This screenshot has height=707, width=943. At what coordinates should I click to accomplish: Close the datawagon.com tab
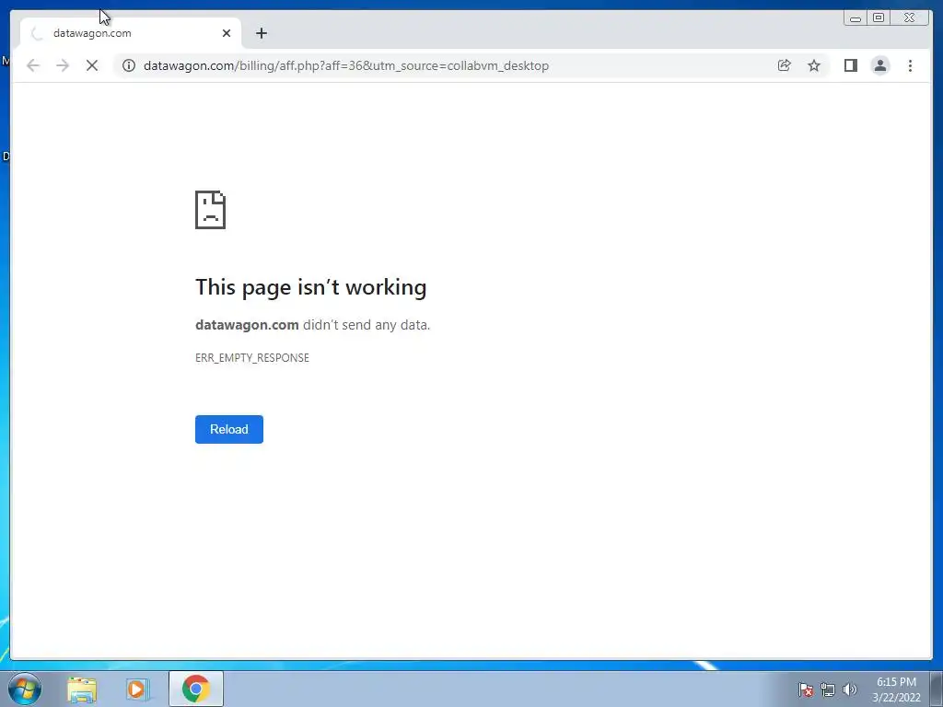[227, 33]
